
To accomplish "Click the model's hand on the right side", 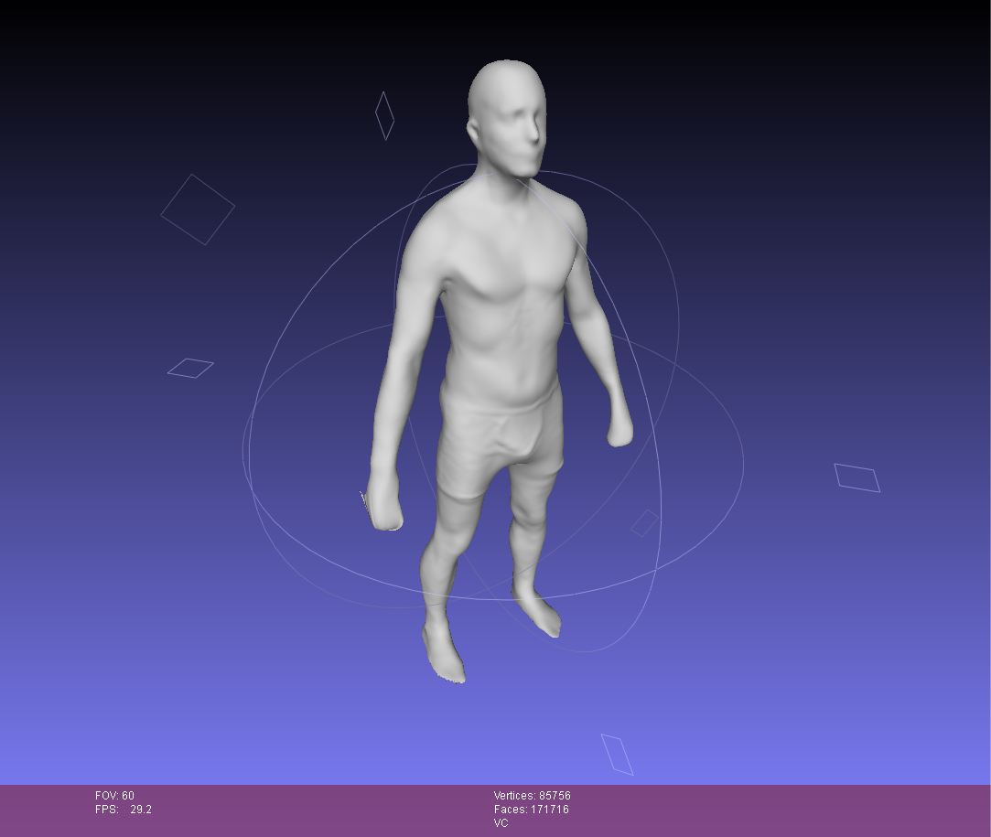I will click(x=620, y=428).
